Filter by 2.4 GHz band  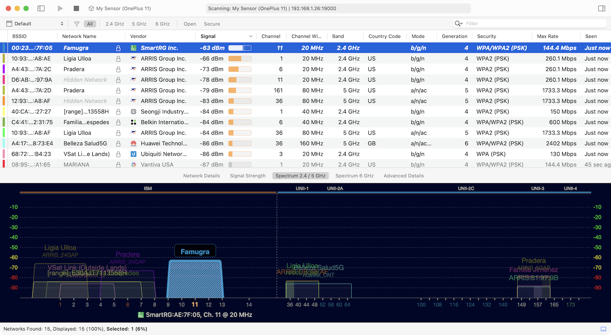click(x=115, y=24)
